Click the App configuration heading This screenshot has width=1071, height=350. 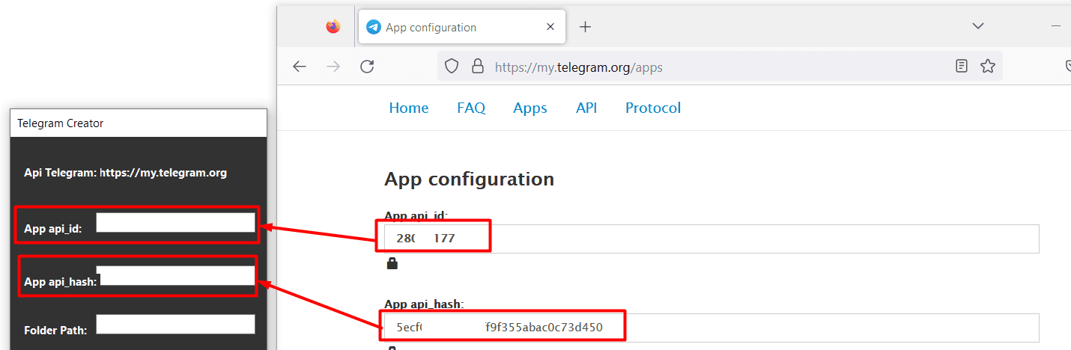tap(469, 179)
